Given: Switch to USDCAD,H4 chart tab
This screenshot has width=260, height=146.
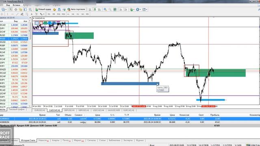Looking at the screenshot, I should (x=98, y=110).
